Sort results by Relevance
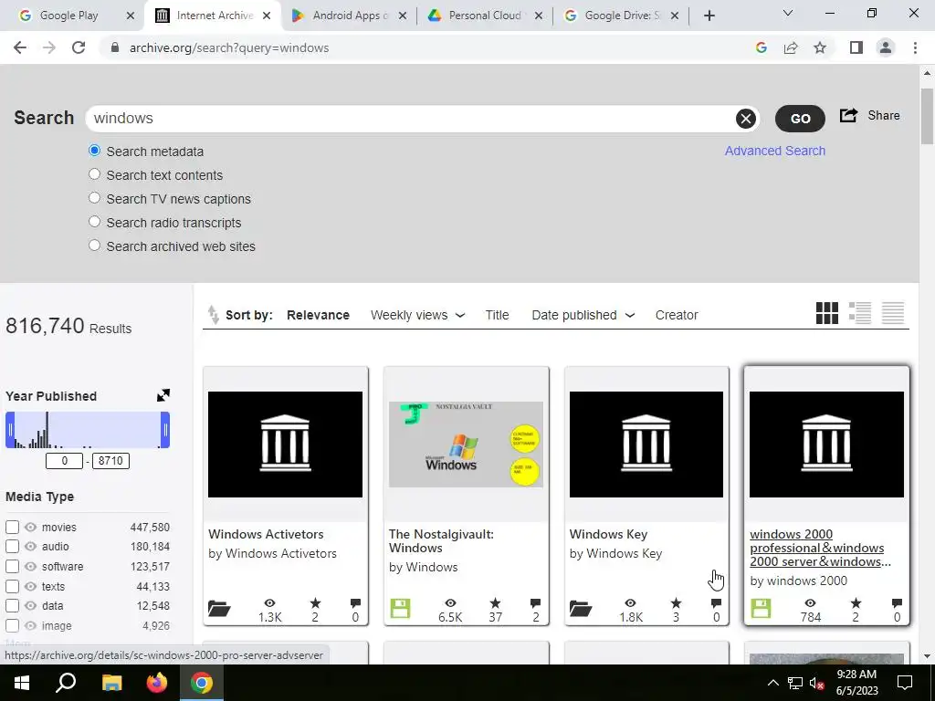 tap(318, 315)
